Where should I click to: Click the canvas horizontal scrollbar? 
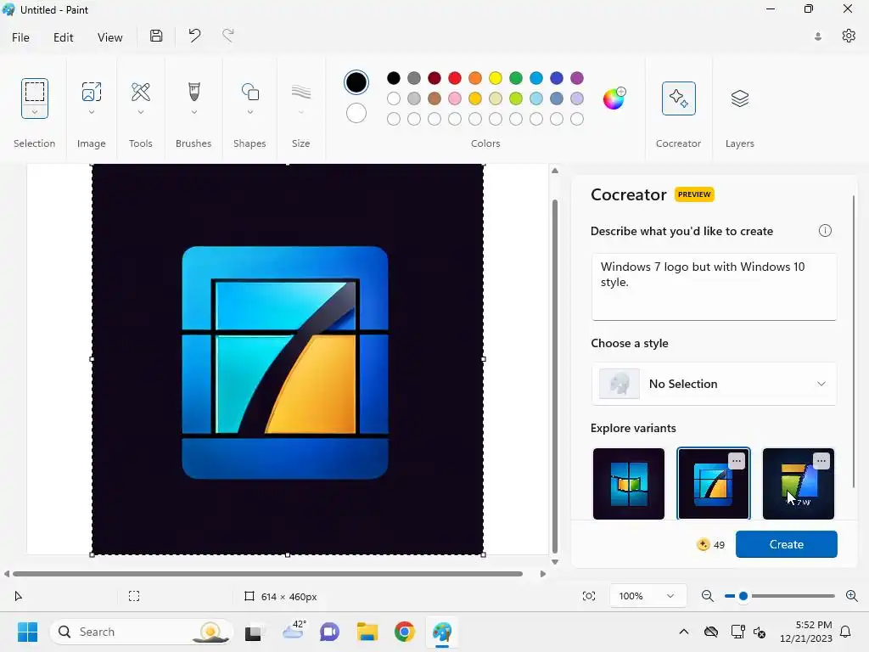[267, 574]
